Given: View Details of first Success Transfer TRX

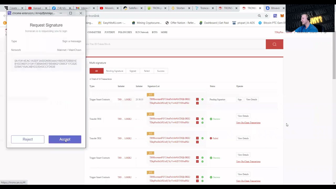Looking at the screenshot, I should pos(243,116).
